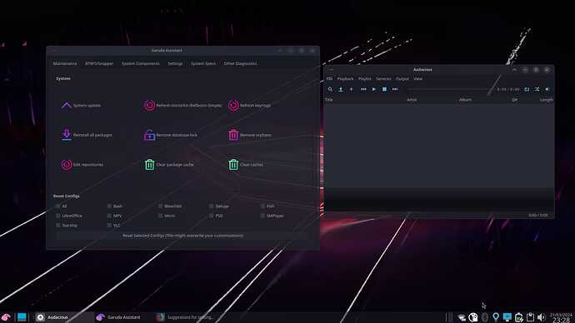Switch to BTRFS/Snapper tab

click(99, 63)
